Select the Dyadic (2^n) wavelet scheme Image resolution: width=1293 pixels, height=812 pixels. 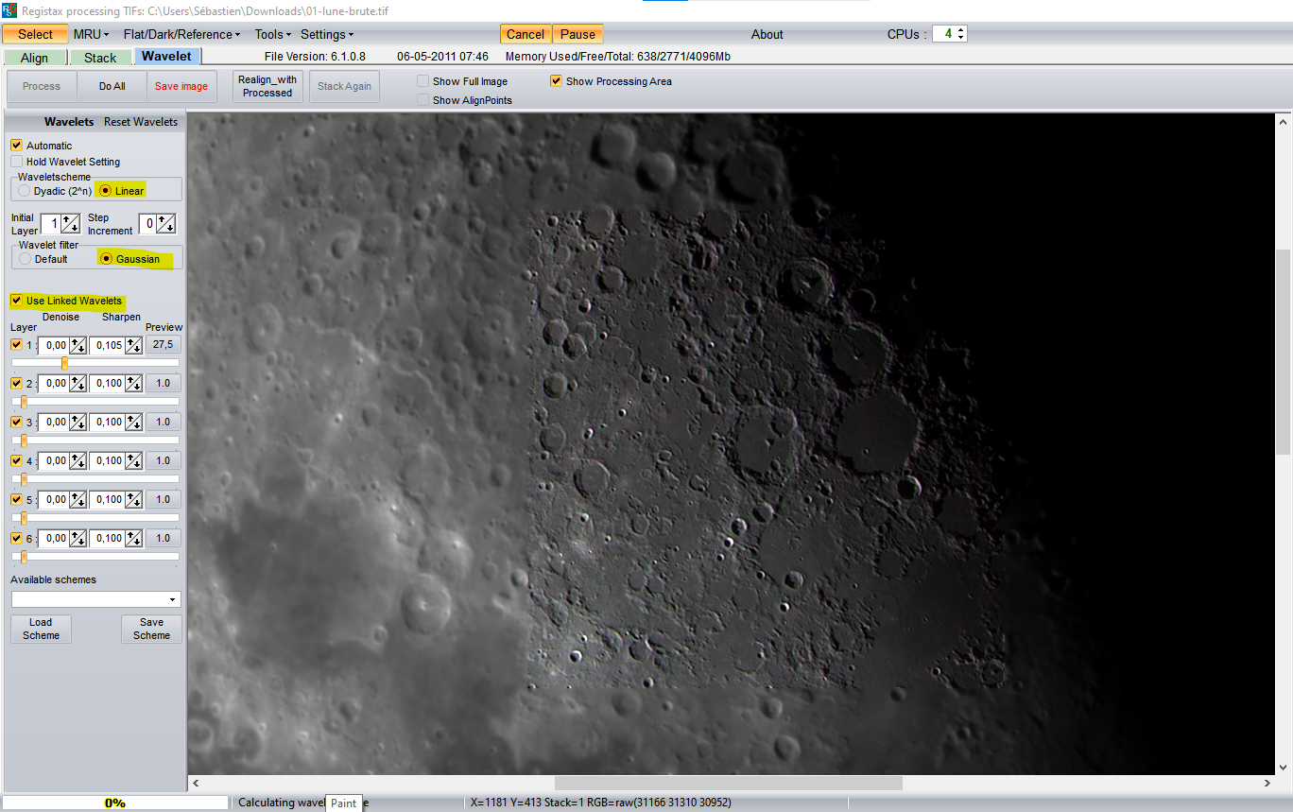tap(25, 191)
